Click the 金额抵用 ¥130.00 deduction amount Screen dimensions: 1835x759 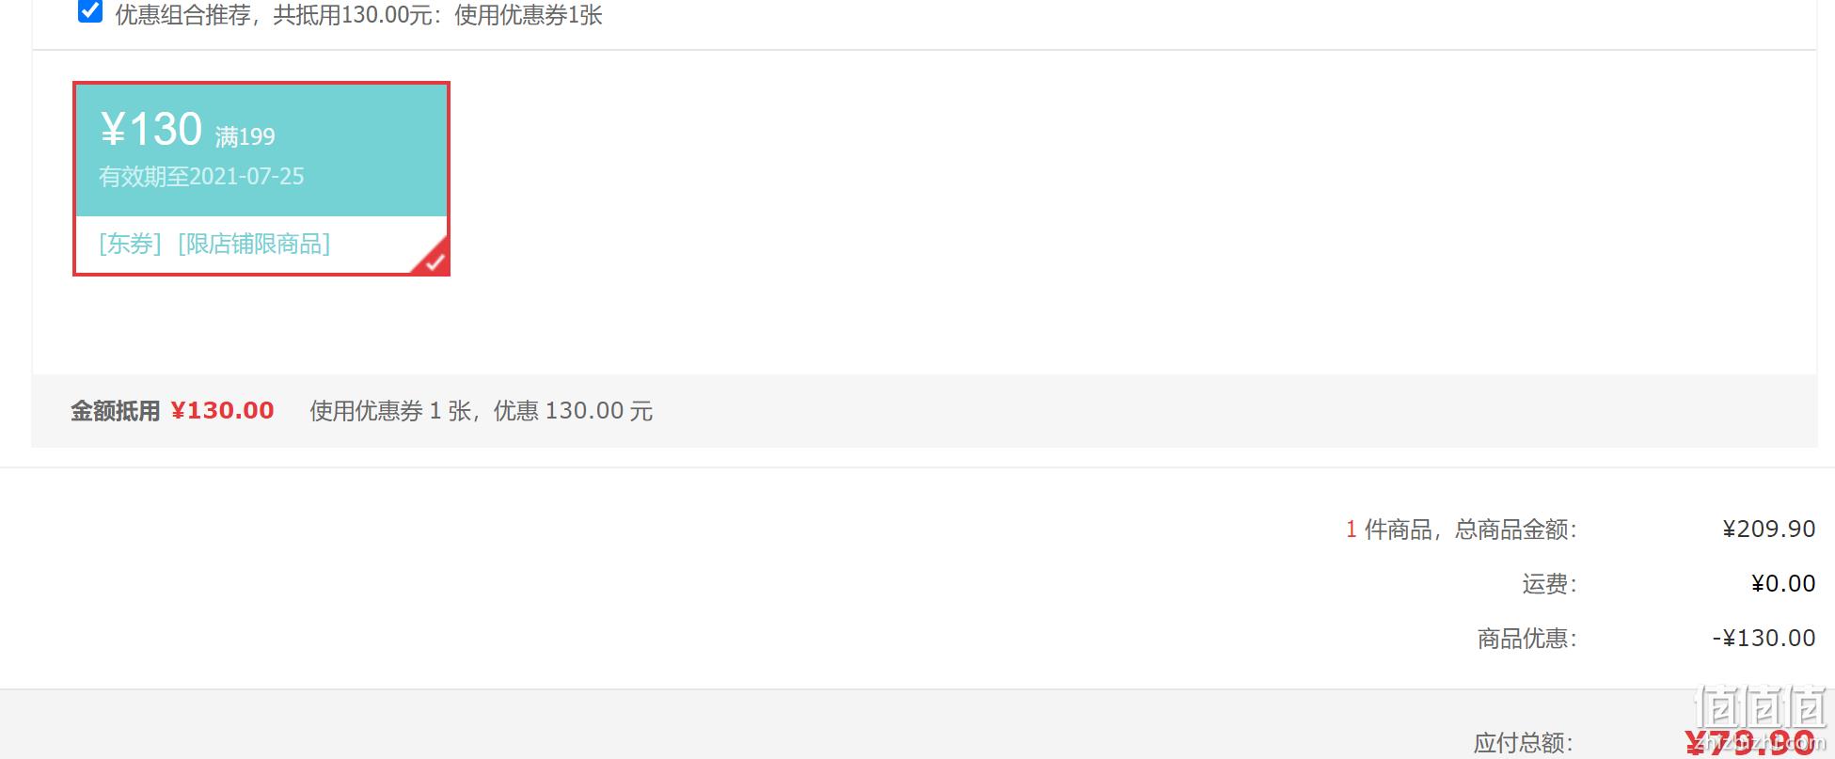[x=222, y=411]
